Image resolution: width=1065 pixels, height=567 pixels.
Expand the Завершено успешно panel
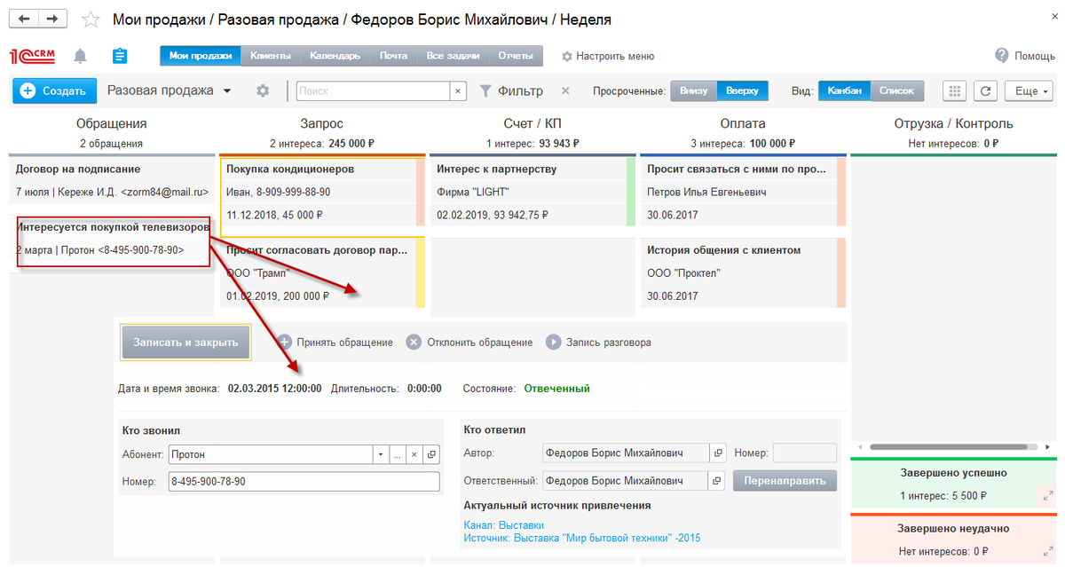(1048, 495)
